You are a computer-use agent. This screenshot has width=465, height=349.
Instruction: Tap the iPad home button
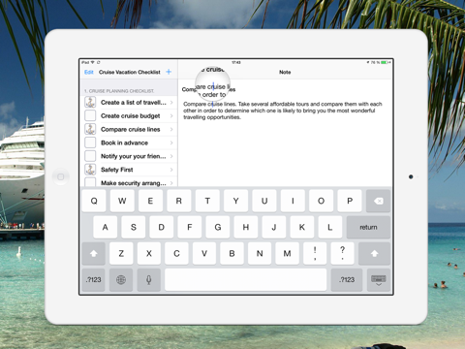coord(60,176)
